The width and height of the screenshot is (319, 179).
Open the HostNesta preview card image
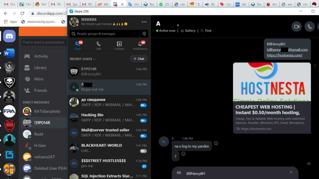[272, 82]
